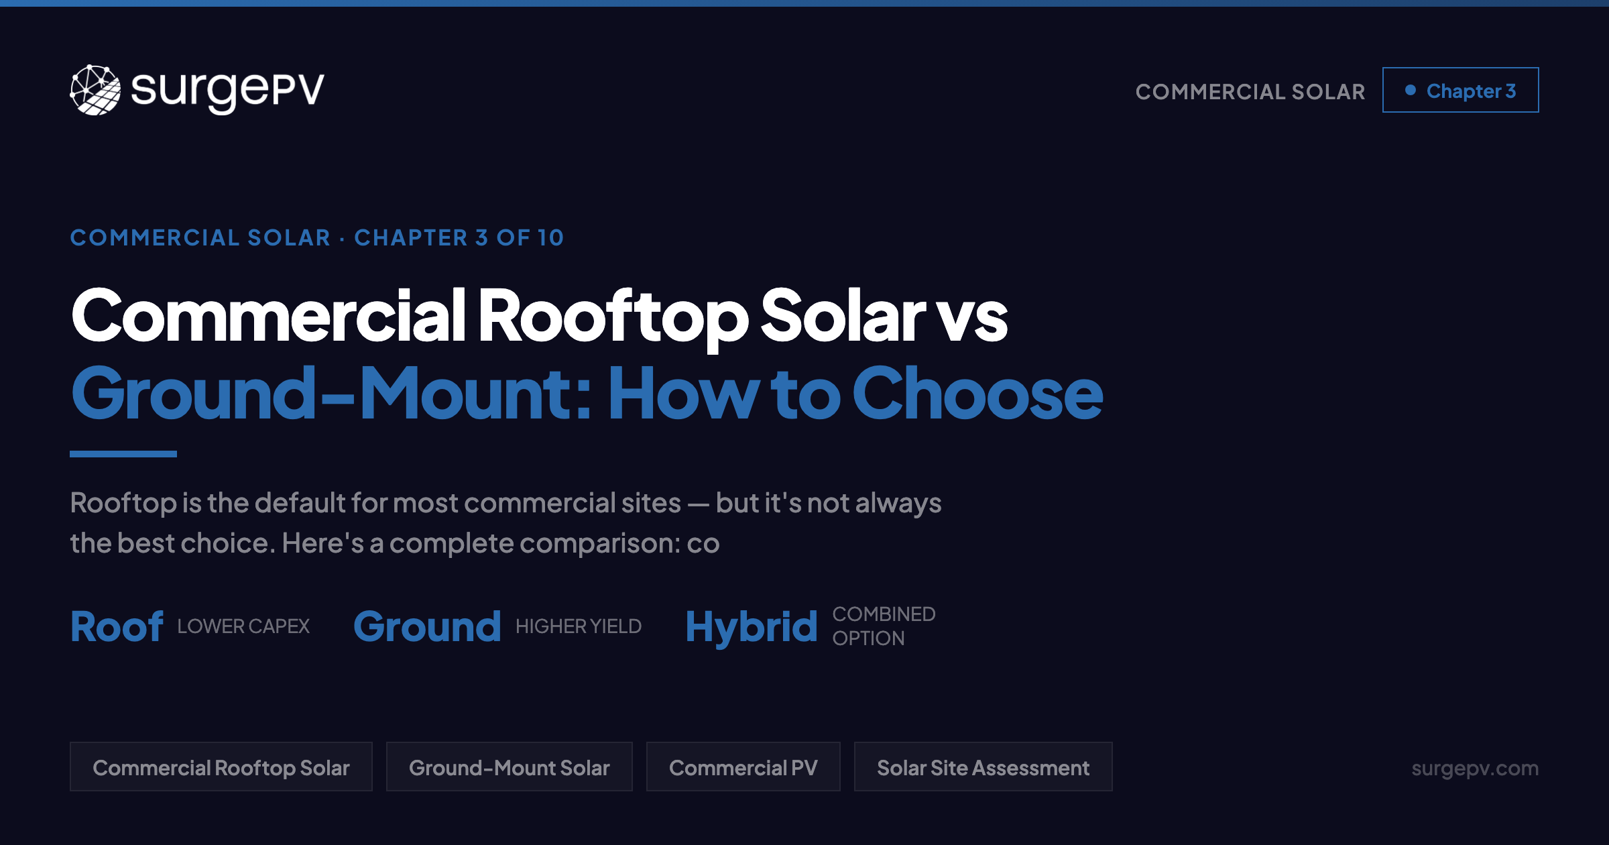
Task: Click the blue dot inside Chapter 3 badge
Action: 1411,89
